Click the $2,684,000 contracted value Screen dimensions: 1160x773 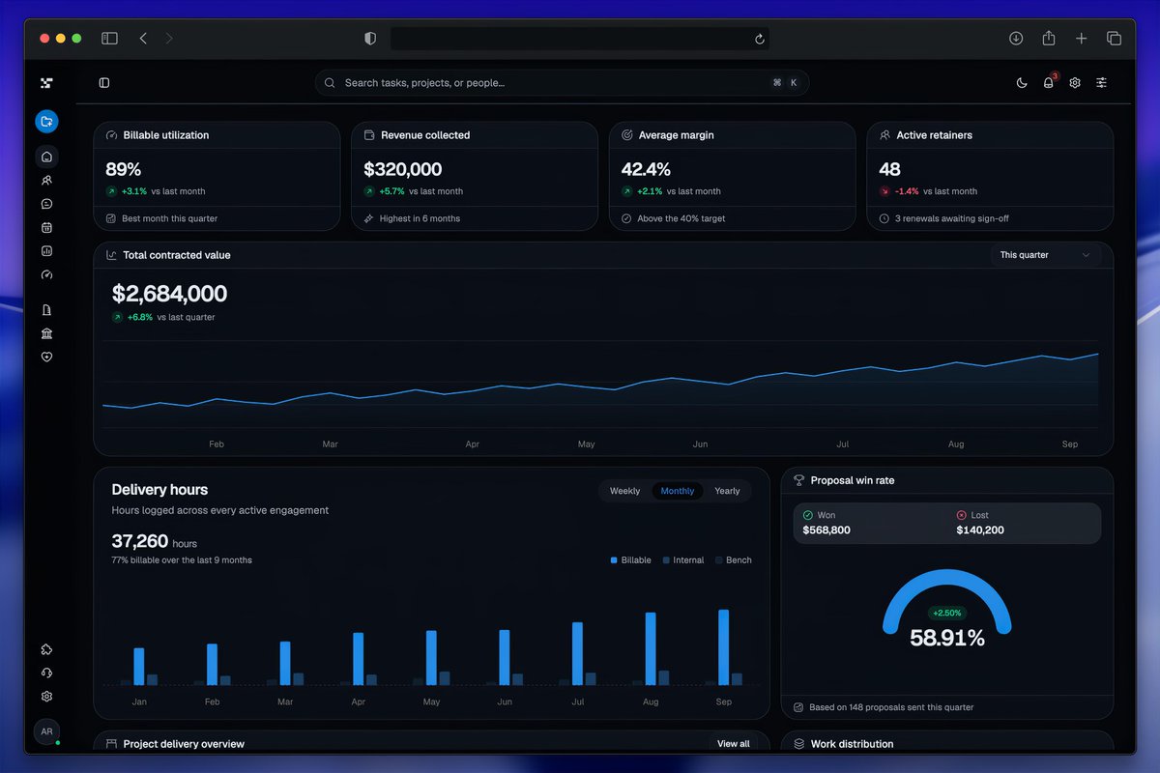170,294
